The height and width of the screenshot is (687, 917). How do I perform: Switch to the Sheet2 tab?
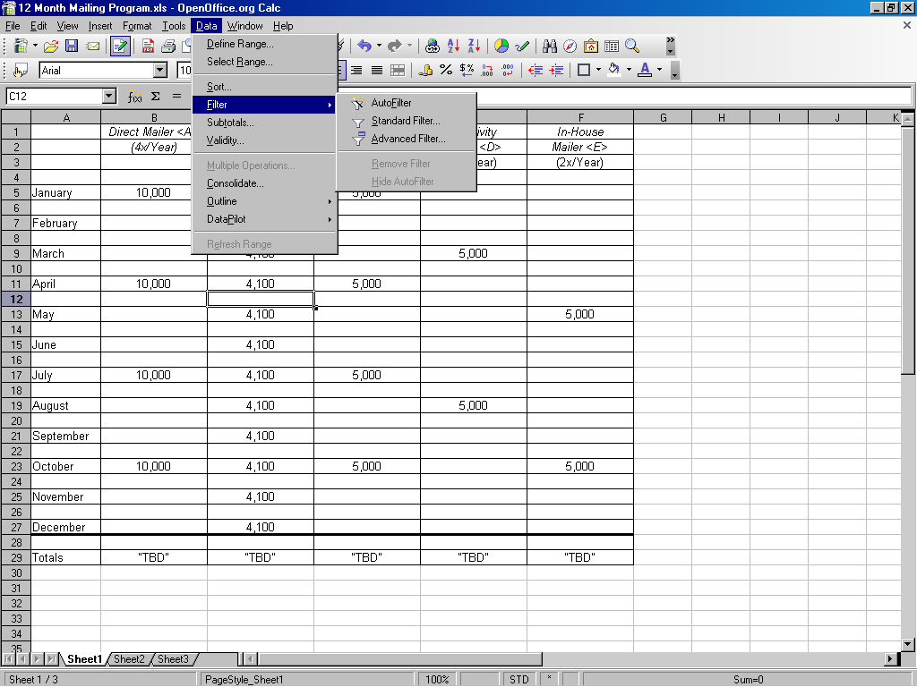(x=129, y=659)
